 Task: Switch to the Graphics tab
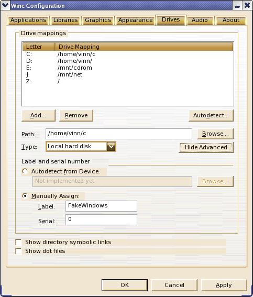tap(98, 20)
